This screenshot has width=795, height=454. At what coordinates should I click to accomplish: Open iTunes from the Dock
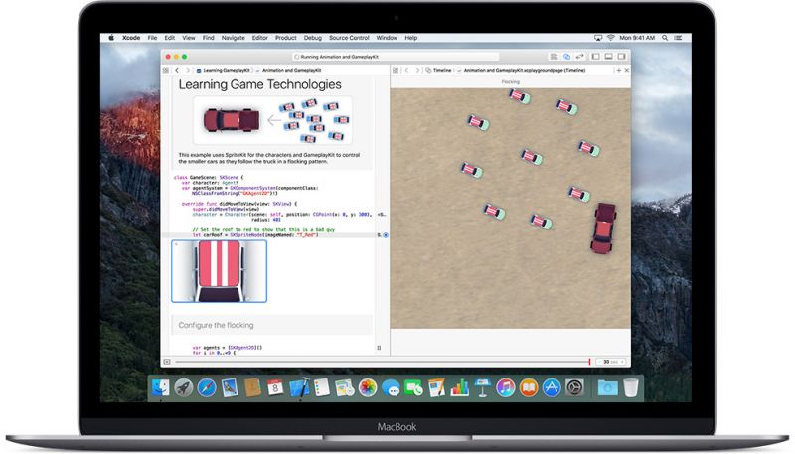[506, 387]
